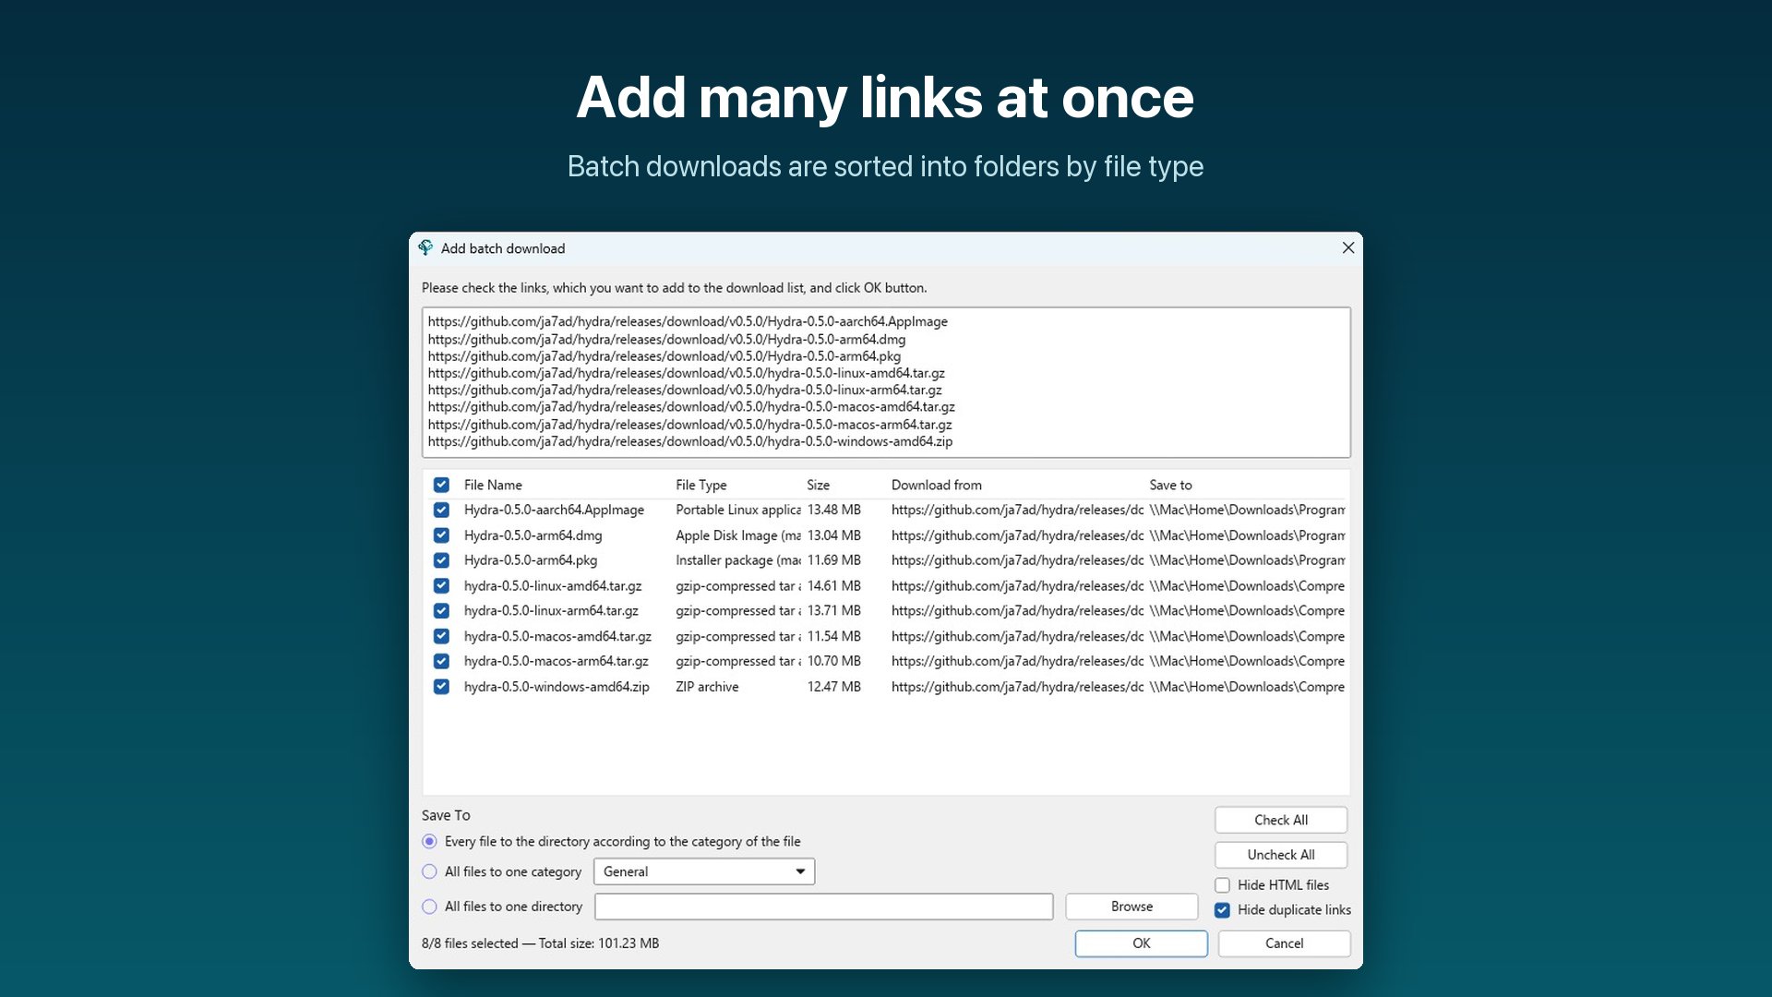Click the 13.48 MB size cell
This screenshot has height=997, width=1772.
pos(833,510)
